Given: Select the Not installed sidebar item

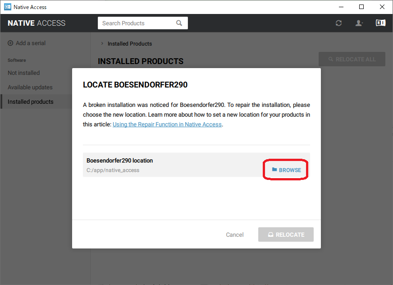Looking at the screenshot, I should tap(24, 73).
